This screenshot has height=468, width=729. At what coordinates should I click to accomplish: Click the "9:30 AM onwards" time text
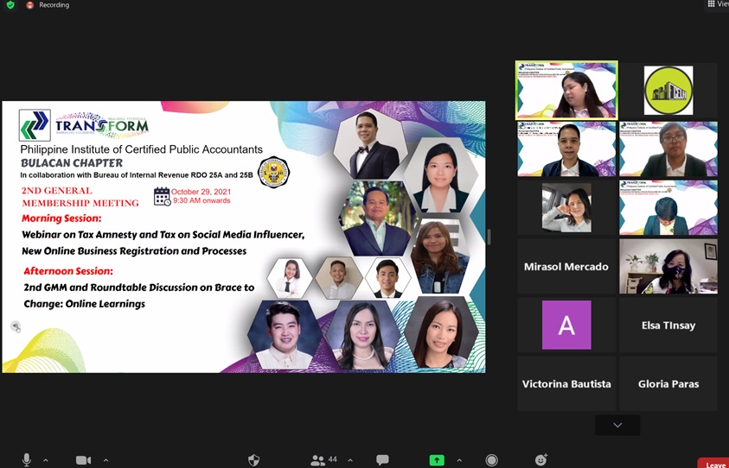201,200
